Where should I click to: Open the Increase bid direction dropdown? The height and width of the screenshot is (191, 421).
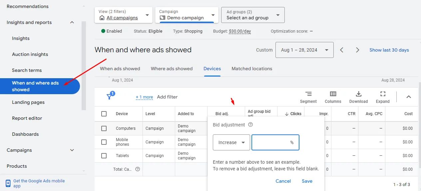tap(231, 142)
